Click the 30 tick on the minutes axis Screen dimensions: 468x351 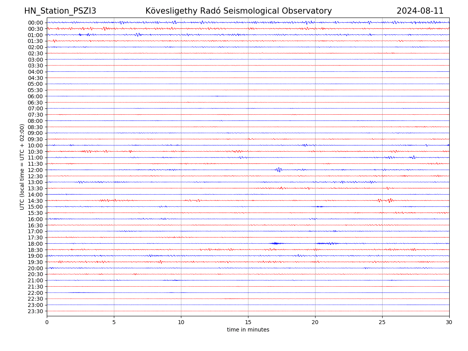pos(449,322)
